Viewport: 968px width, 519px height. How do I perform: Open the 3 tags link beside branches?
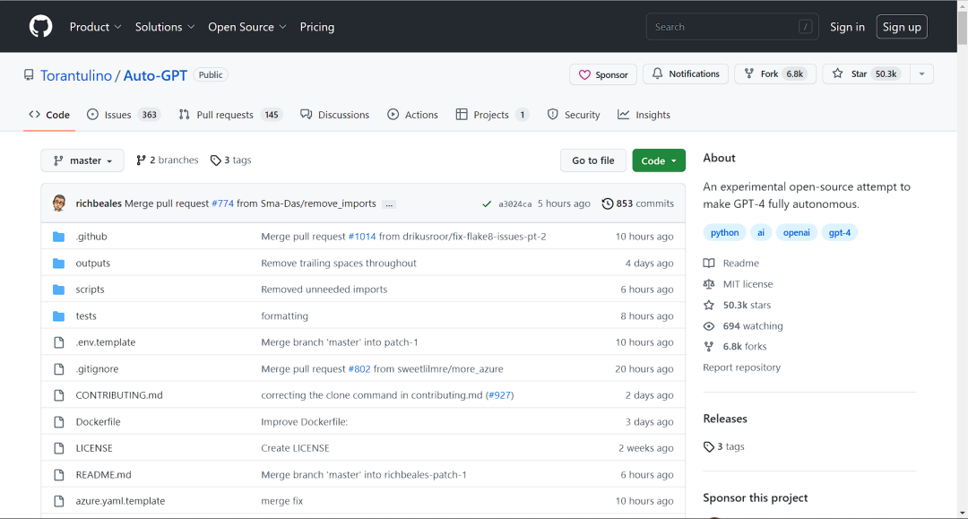231,160
